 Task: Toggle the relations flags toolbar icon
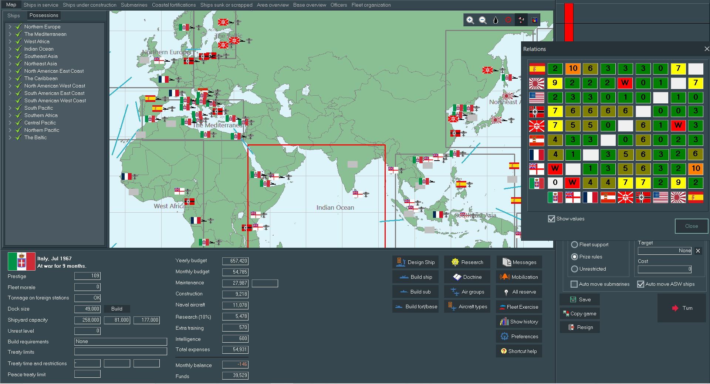pyautogui.click(x=521, y=20)
